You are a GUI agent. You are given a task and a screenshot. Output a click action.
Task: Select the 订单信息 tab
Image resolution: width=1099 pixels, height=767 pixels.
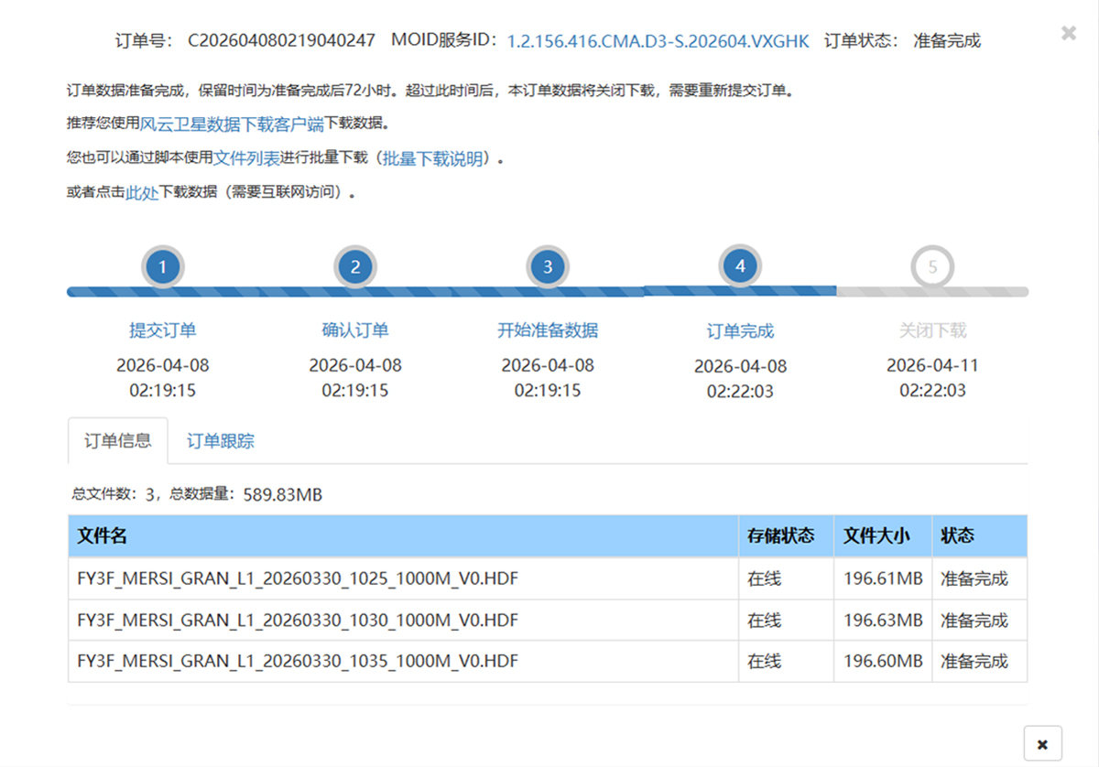pyautogui.click(x=118, y=441)
